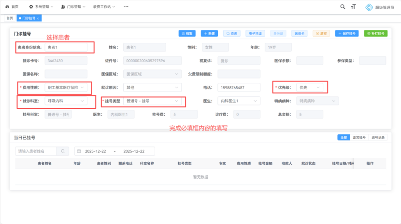
Task: Click the 请输入患者姓名 search box
Action: tap(36, 151)
